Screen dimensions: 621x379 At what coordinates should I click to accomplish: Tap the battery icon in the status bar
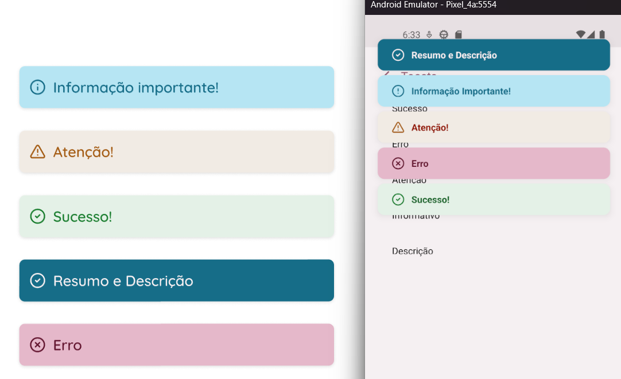(602, 34)
